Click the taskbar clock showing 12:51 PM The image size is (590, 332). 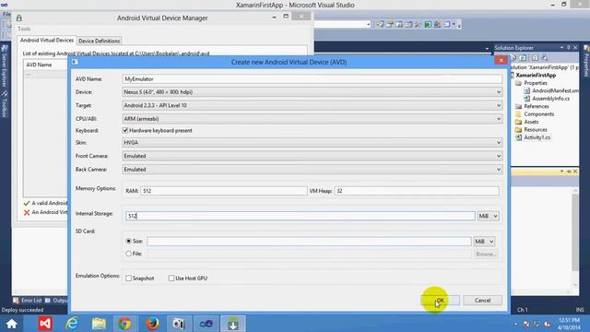click(x=569, y=324)
